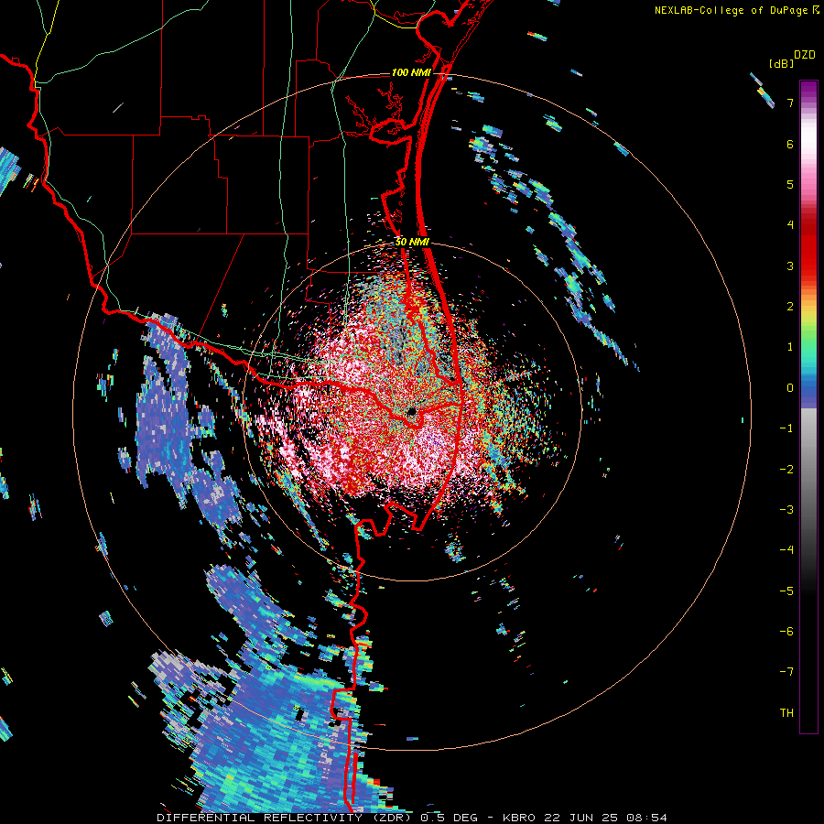Click the -3 value on the color scale
824x824 pixels.
tap(786, 510)
